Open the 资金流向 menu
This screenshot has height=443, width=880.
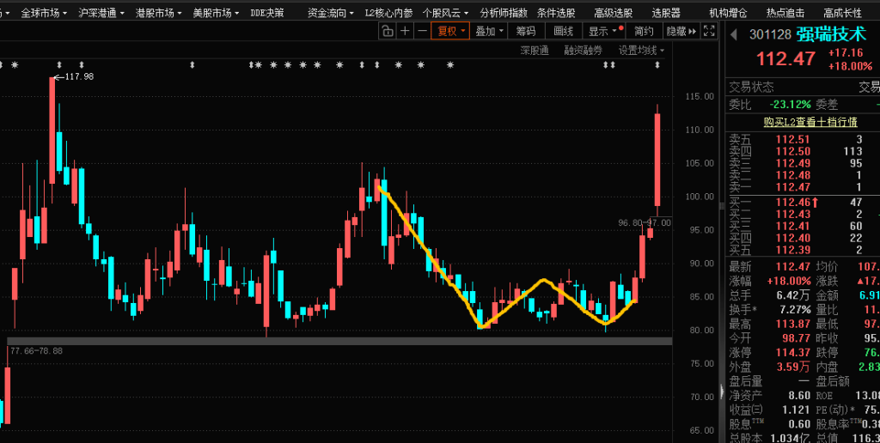click(x=330, y=13)
